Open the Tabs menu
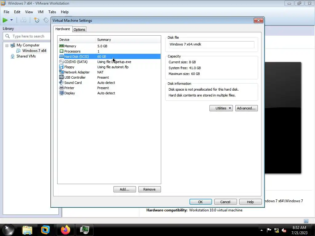315x236 pixels. pyautogui.click(x=52, y=12)
